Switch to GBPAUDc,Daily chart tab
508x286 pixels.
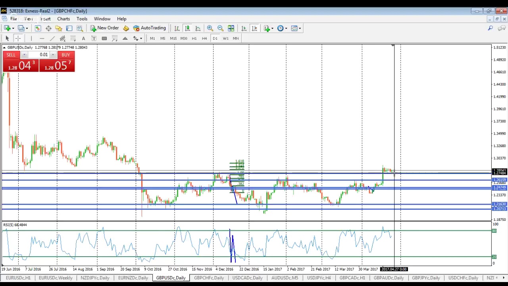[389, 278]
